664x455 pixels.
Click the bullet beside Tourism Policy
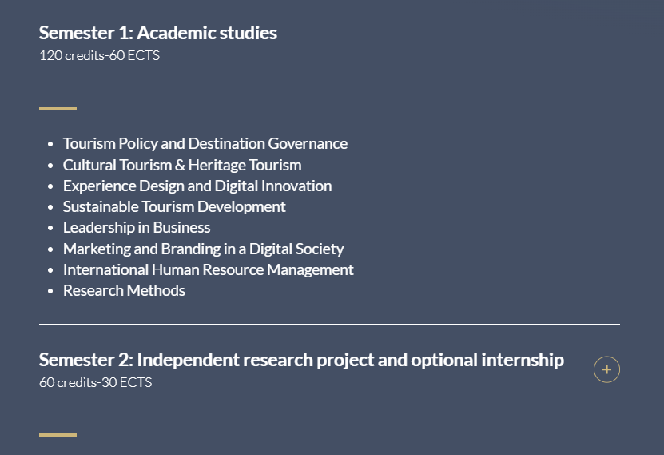click(51, 145)
